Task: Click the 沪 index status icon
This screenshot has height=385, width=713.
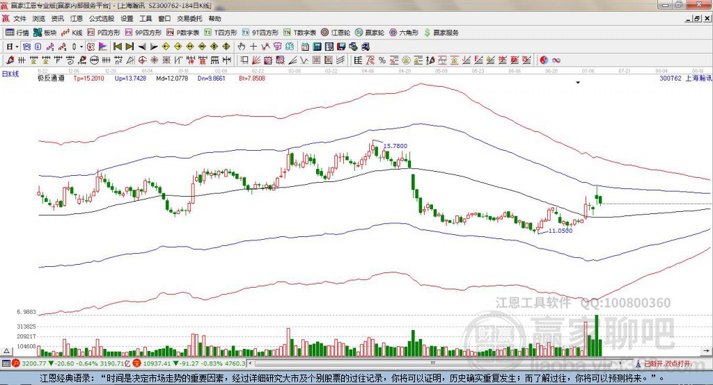Action: [16, 363]
